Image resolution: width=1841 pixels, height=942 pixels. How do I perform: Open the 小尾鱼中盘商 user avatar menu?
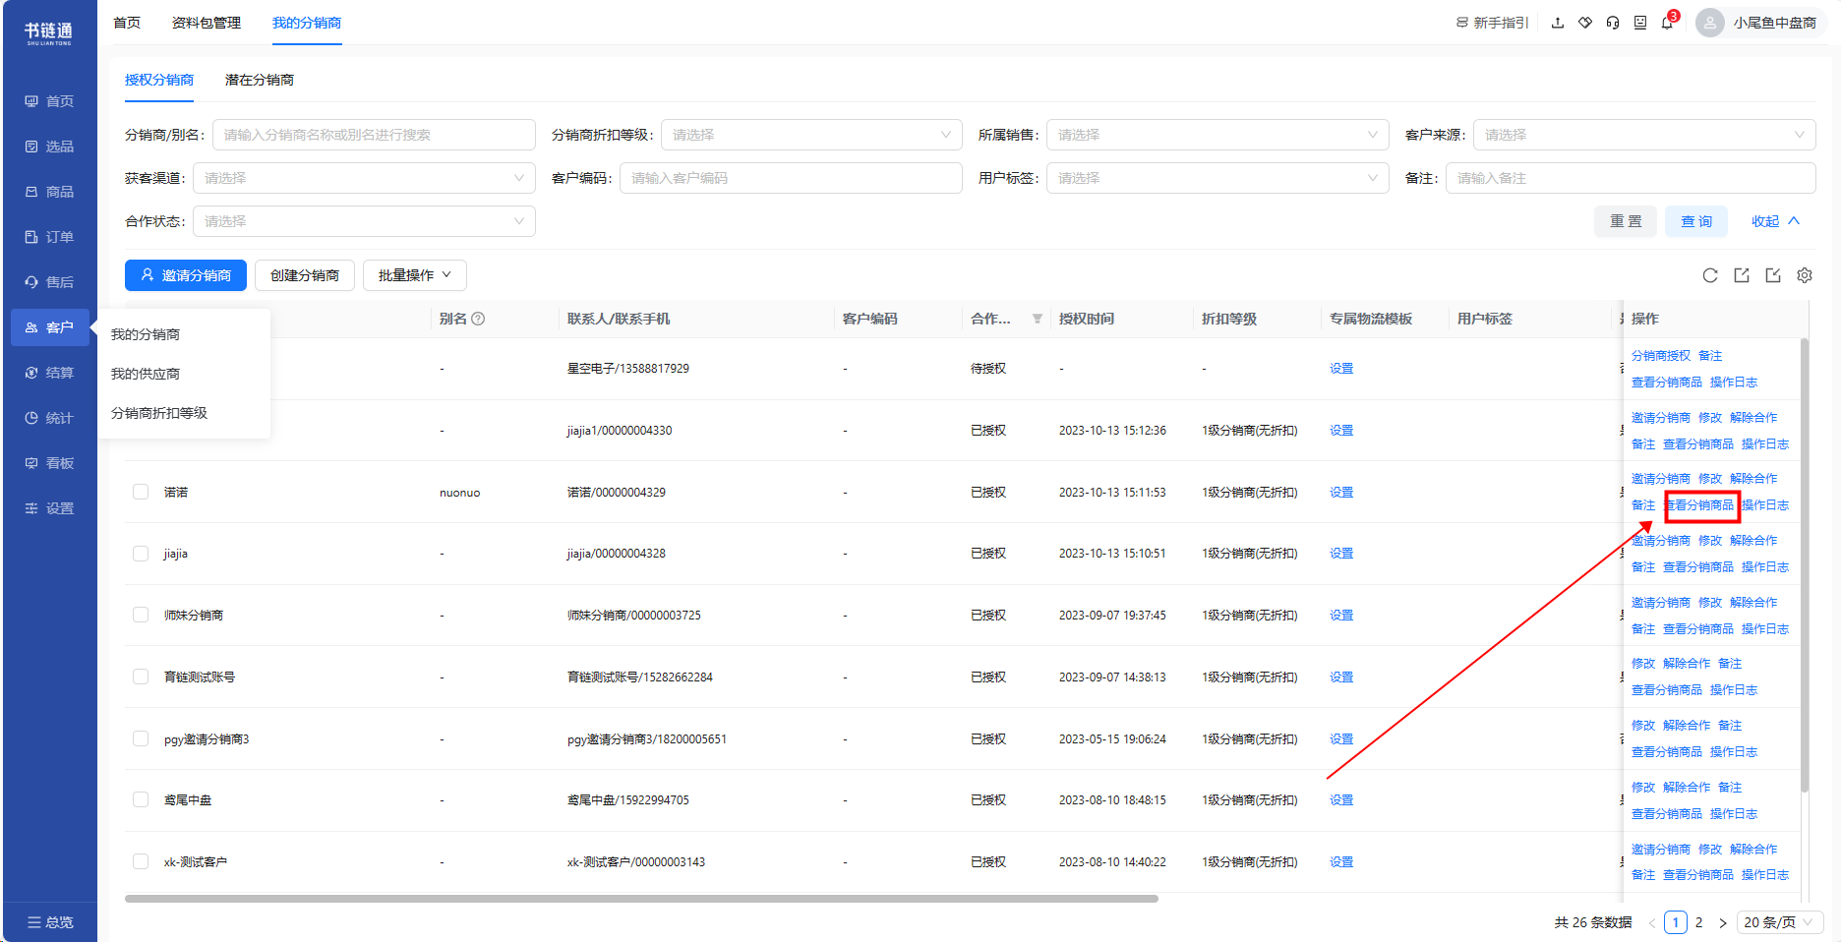pyautogui.click(x=1759, y=23)
